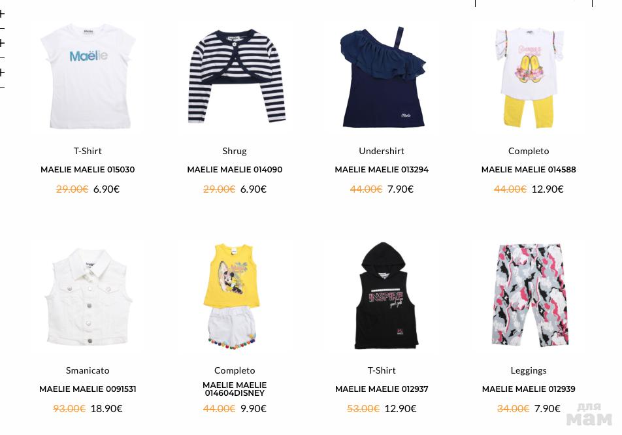622x435 pixels.
Task: Open the camouflage Leggings product image
Action: pyautogui.click(x=529, y=297)
